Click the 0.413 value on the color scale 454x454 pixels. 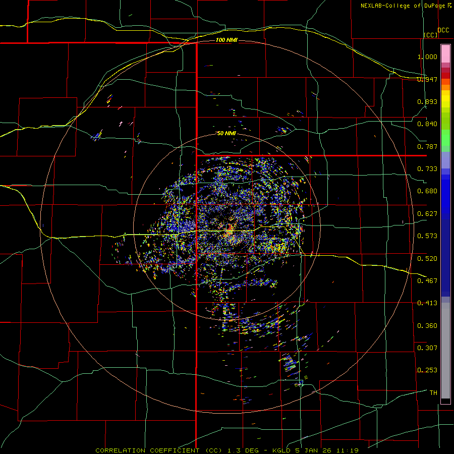coord(427,303)
